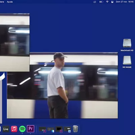Image resolution: width=135 pixels, height=135 pixels.
Task: Restore minimized Premiere window with grey preview
Action: pyautogui.click(x=43, y=130)
